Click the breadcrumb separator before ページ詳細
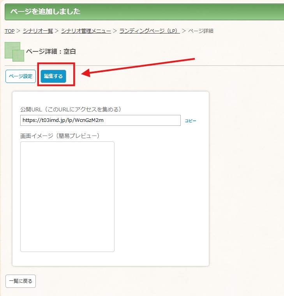The image size is (284, 296). point(184,31)
